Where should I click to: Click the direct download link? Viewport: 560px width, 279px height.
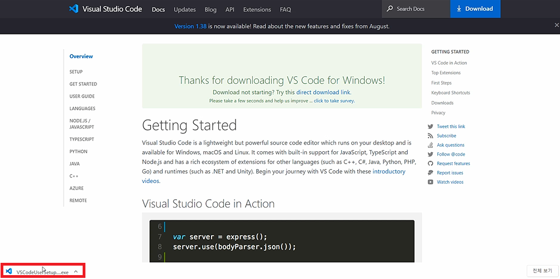pyautogui.click(x=323, y=92)
